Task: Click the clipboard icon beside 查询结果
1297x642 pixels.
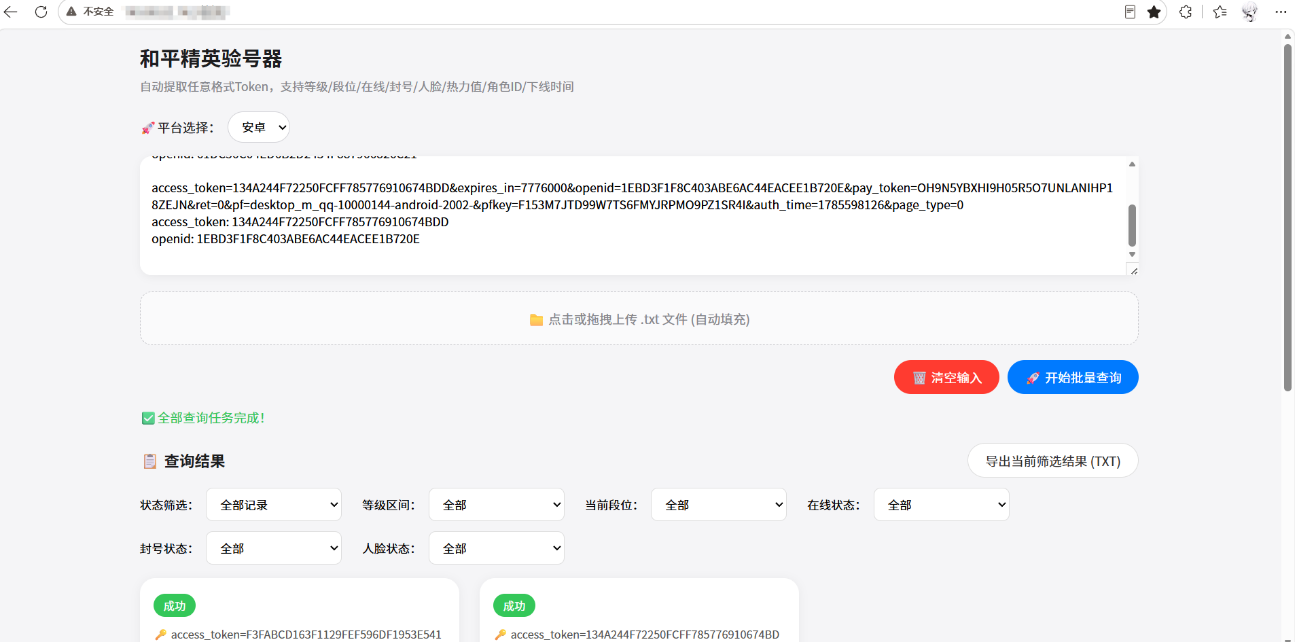Action: point(149,461)
